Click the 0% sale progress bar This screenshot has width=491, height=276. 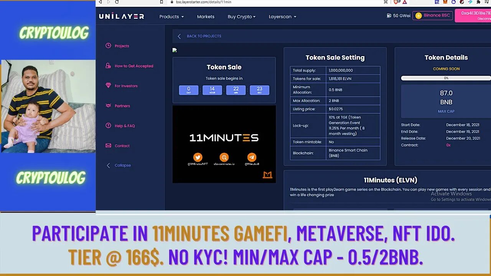click(x=446, y=78)
